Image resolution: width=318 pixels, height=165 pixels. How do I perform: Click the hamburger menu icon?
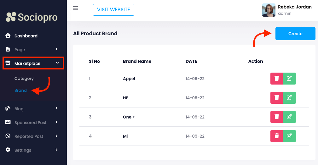pyautogui.click(x=75, y=8)
